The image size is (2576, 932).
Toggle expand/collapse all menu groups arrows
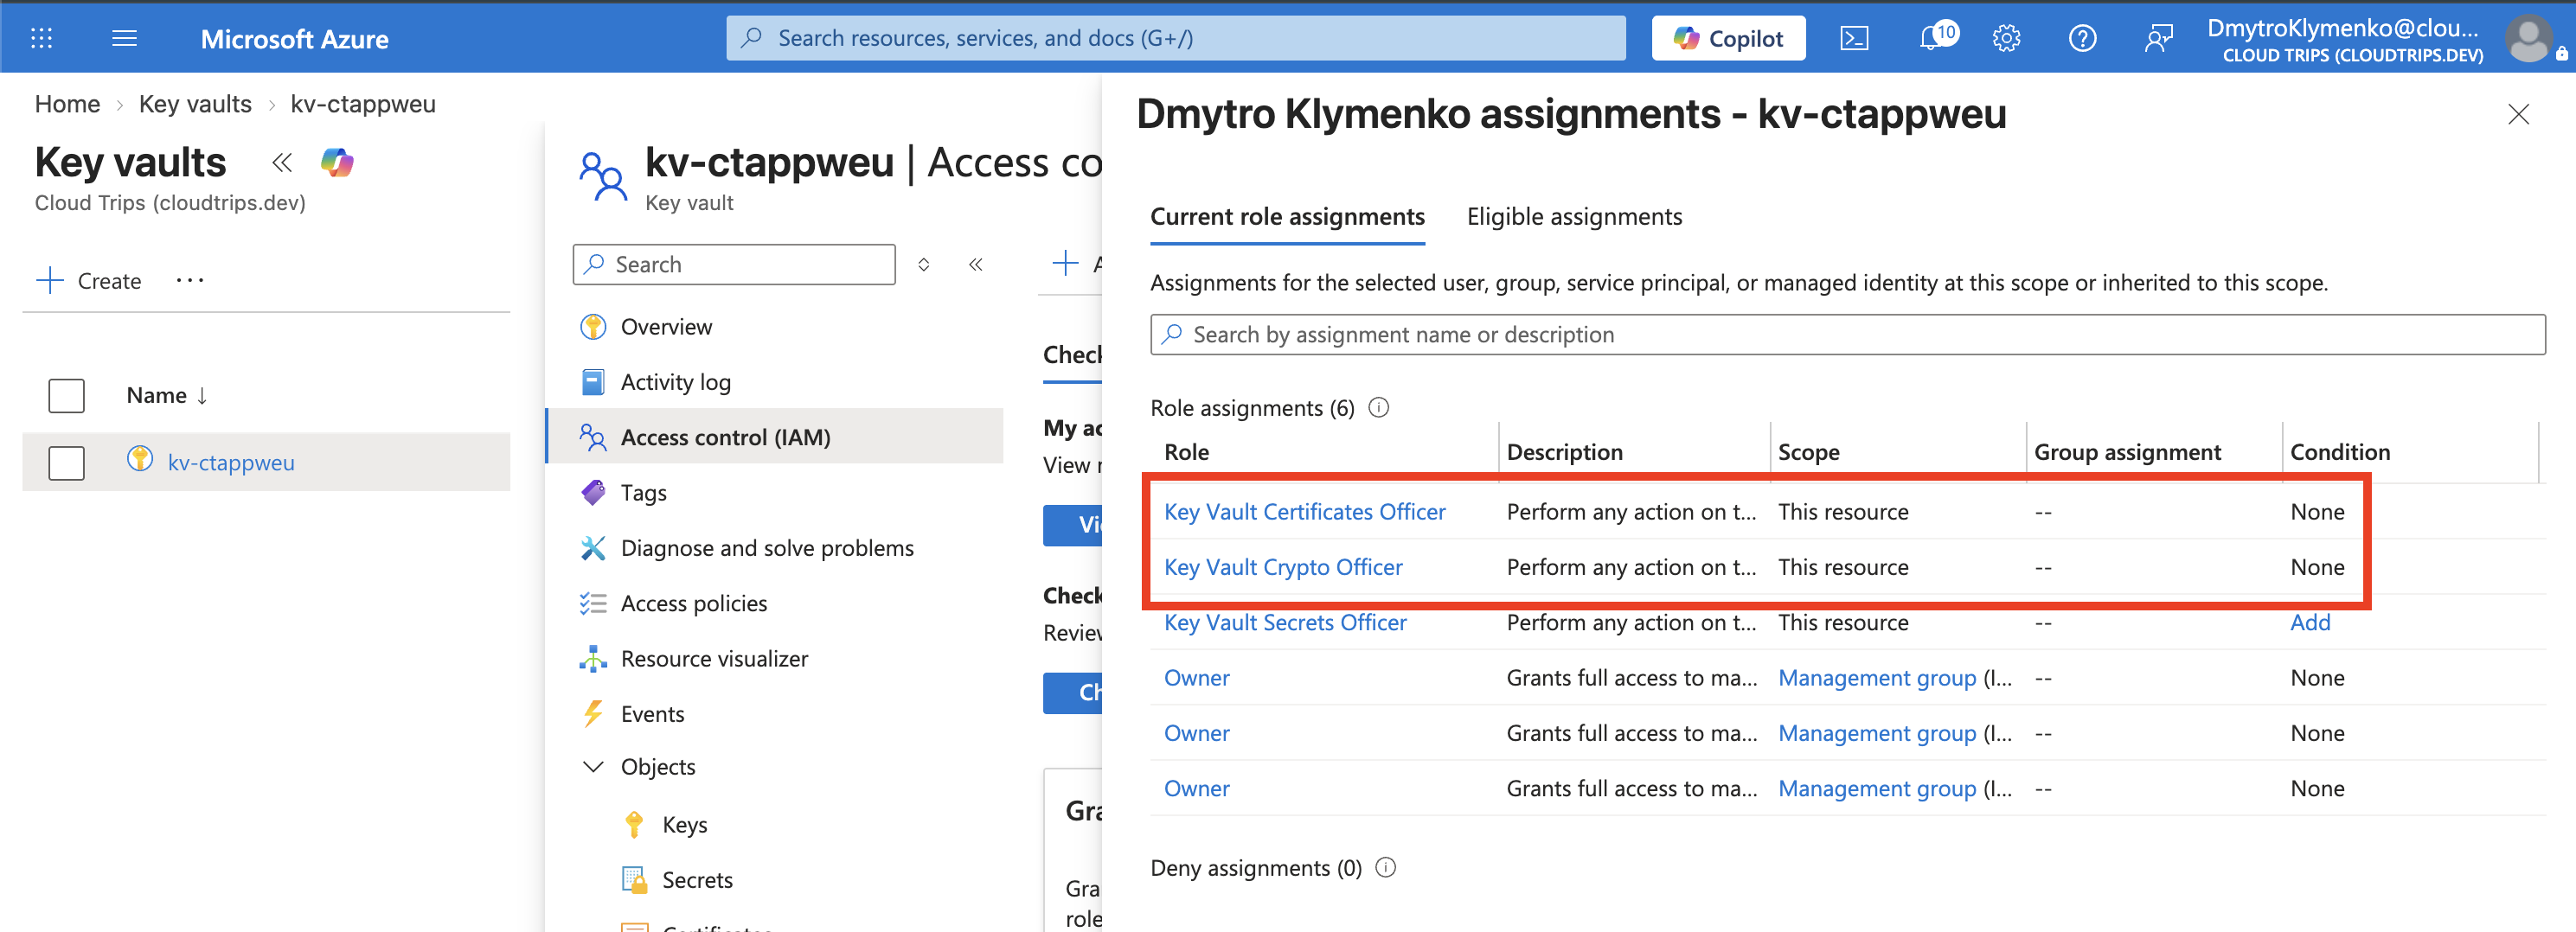924,265
